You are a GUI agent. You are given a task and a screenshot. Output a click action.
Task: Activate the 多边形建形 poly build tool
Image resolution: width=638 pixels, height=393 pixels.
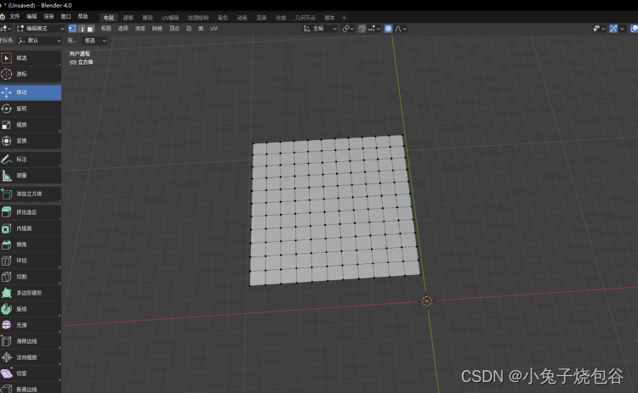[31, 293]
